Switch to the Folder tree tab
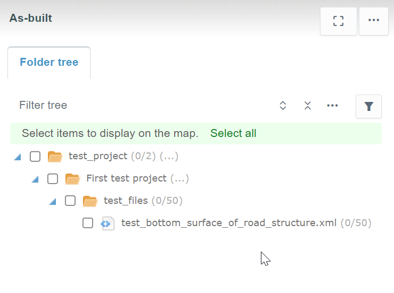The width and height of the screenshot is (394, 293). 49,63
